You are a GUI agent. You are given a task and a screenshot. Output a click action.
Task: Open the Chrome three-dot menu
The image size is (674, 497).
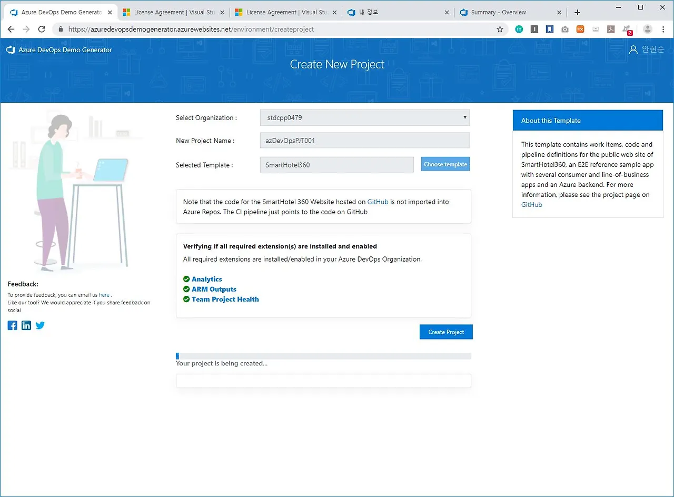[663, 29]
